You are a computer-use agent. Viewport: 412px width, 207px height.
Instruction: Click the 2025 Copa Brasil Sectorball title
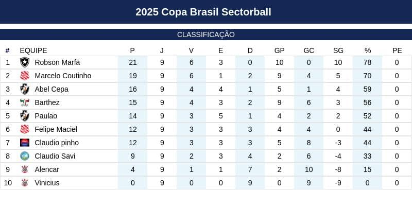click(203, 12)
